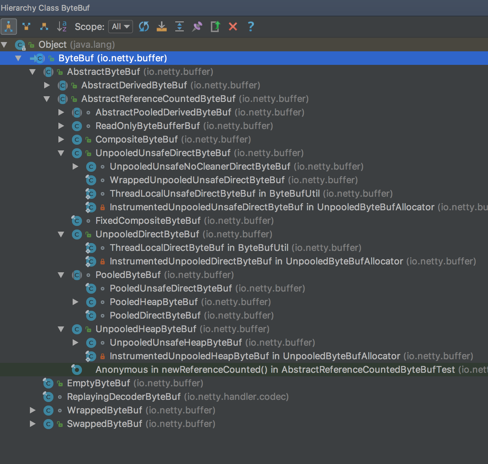Click the class icon beside UnpooledDirectByteBuf

point(77,234)
